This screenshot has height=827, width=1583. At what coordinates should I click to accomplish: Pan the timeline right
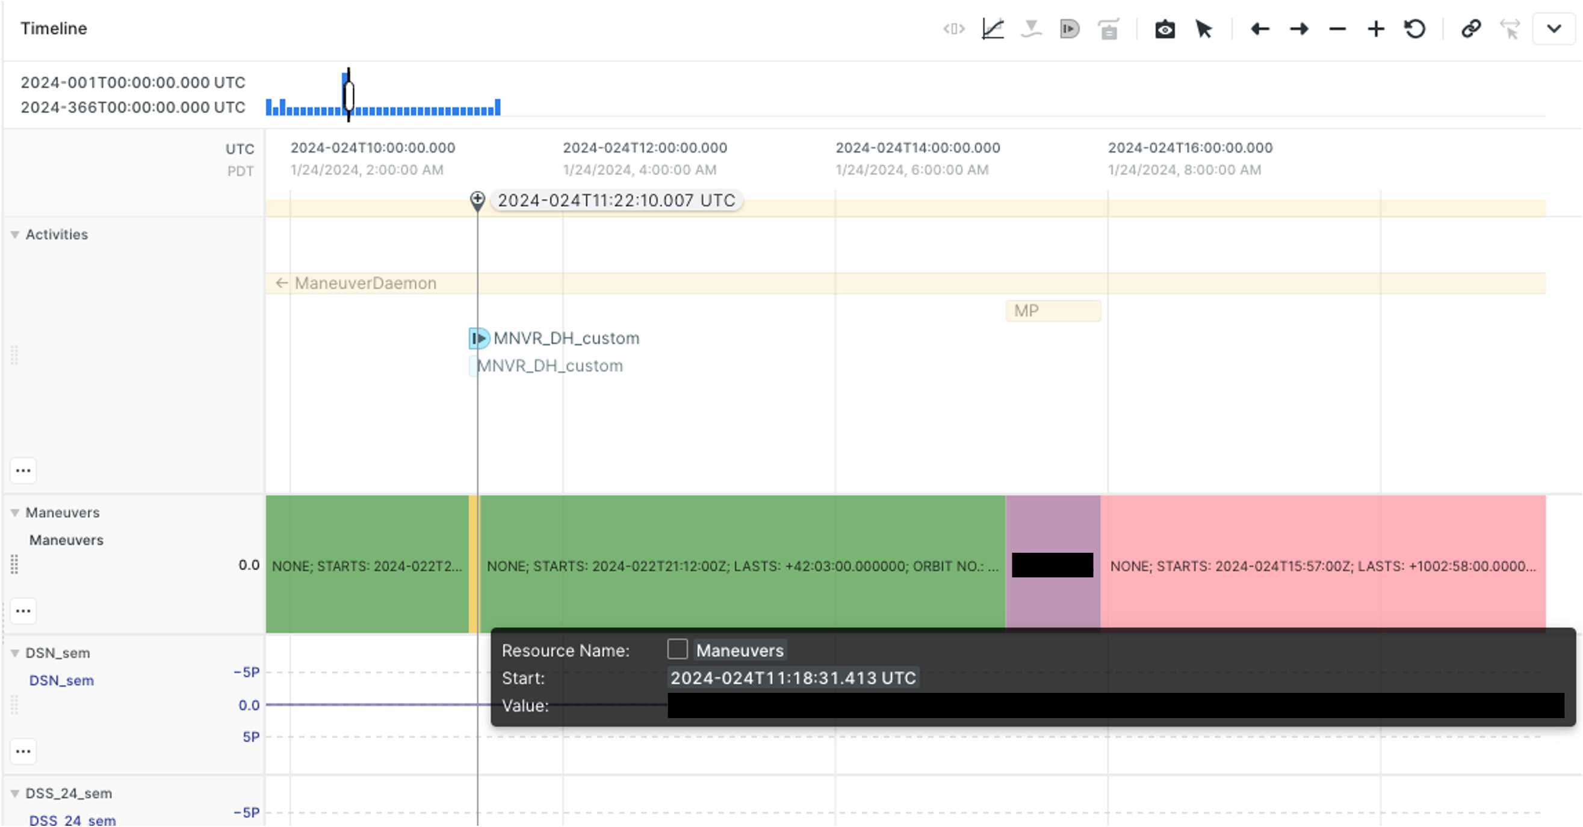1299,29
